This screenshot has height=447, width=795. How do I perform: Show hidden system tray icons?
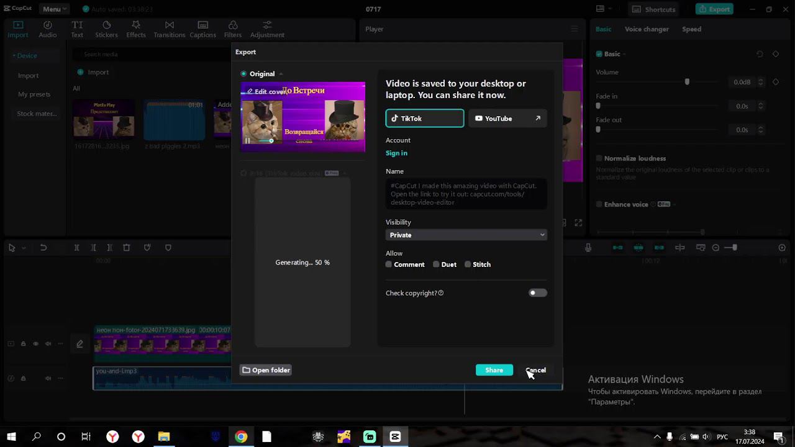pyautogui.click(x=657, y=436)
